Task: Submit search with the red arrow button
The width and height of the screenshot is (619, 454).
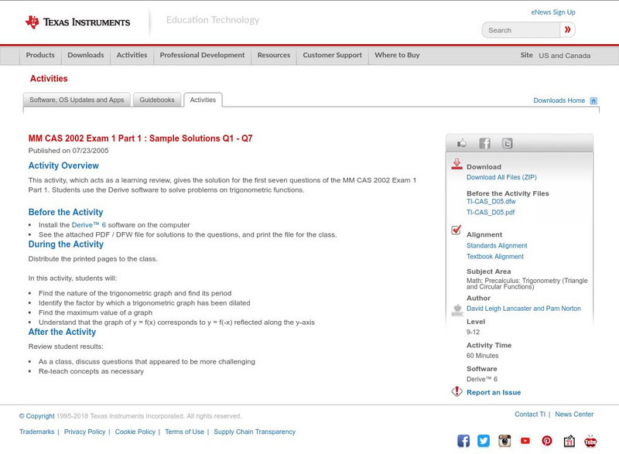Action: click(567, 29)
